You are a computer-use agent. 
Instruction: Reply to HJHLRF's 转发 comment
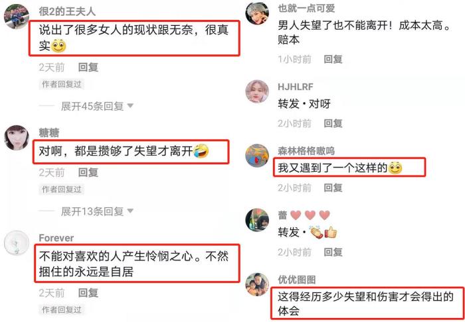pyautogui.click(x=333, y=123)
